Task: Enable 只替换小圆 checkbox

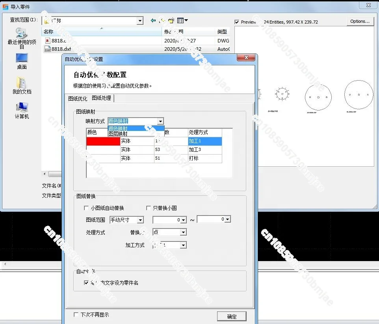Action: (149, 208)
